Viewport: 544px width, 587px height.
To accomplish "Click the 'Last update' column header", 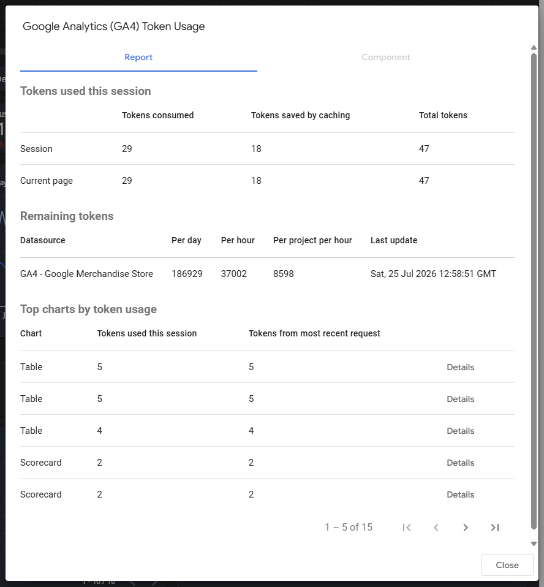I will pyautogui.click(x=394, y=240).
